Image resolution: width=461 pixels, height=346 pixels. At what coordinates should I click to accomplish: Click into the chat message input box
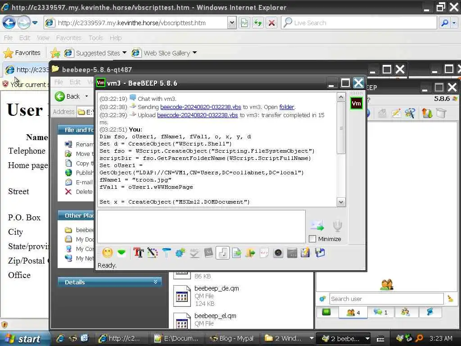(201, 227)
